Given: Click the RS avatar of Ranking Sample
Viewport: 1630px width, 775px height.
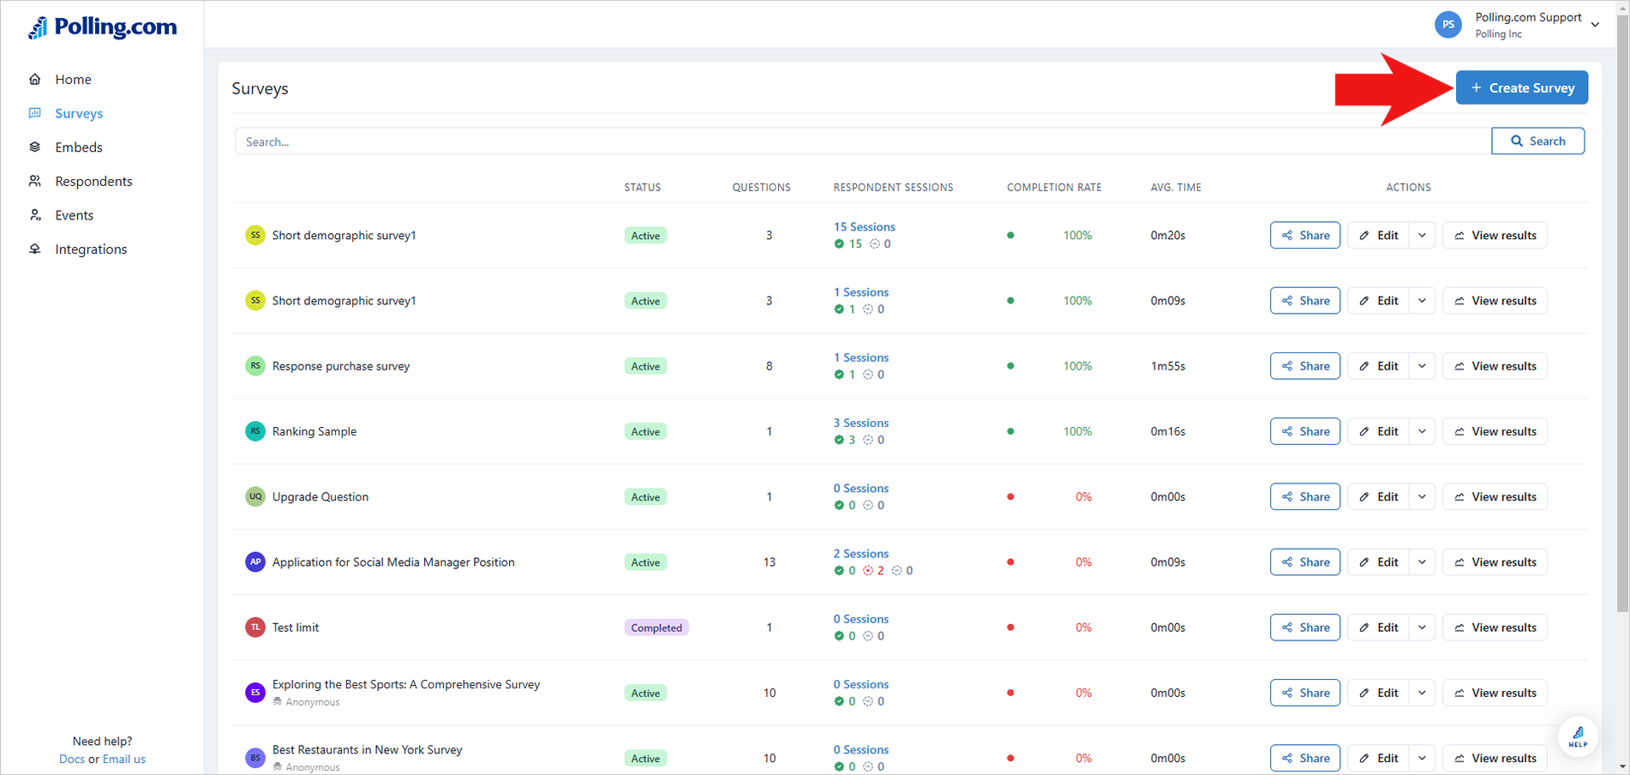Looking at the screenshot, I should pos(255,431).
